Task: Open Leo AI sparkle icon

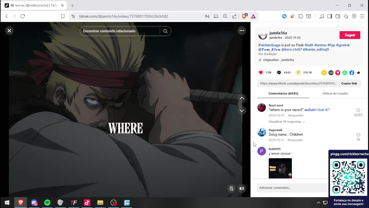Action: [346, 16]
